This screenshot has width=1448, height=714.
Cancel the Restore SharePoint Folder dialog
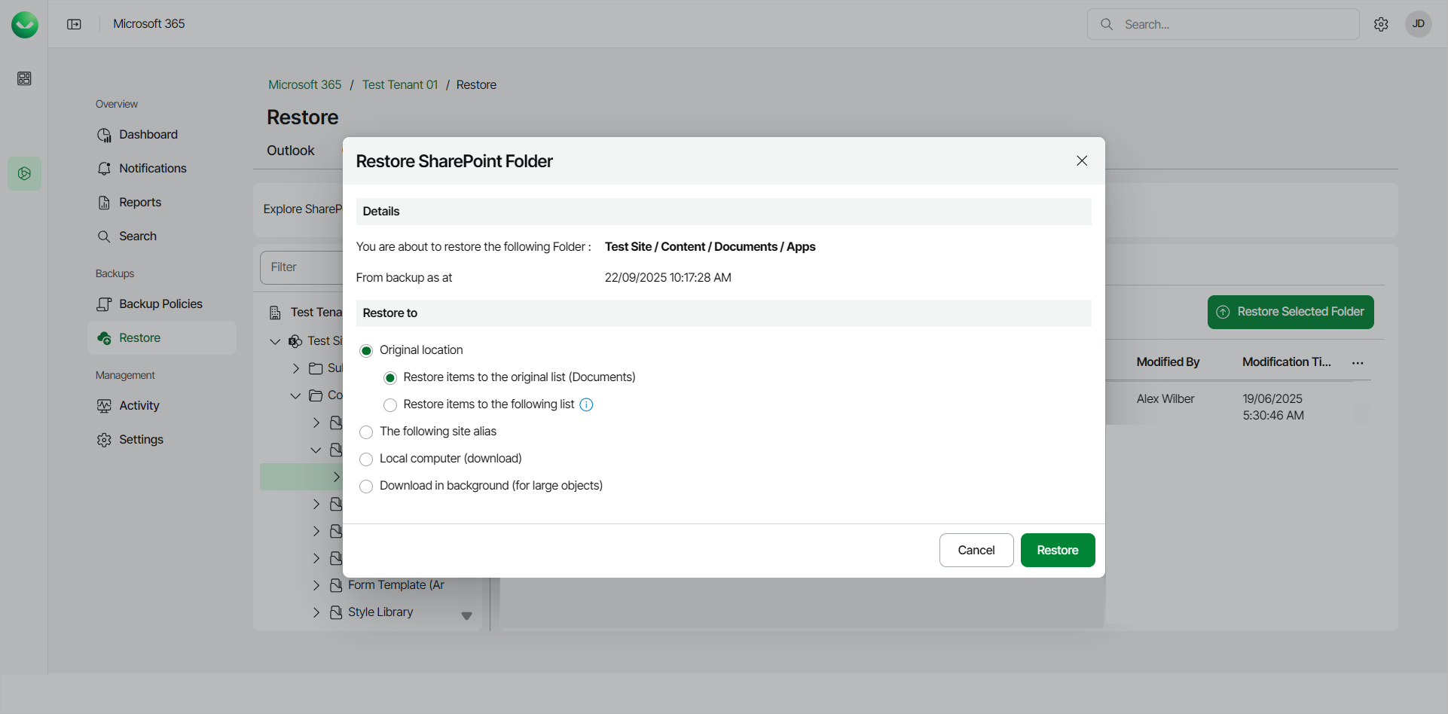(976, 551)
